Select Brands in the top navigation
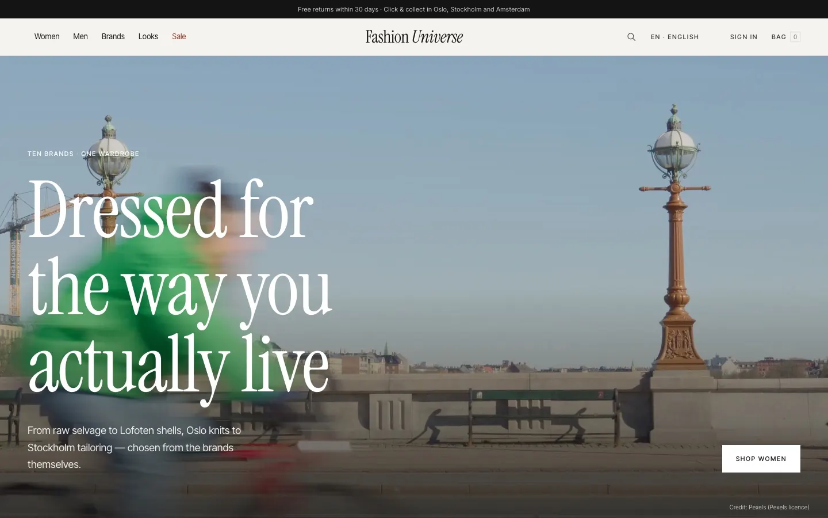Viewport: 828px width, 518px height. tap(113, 36)
